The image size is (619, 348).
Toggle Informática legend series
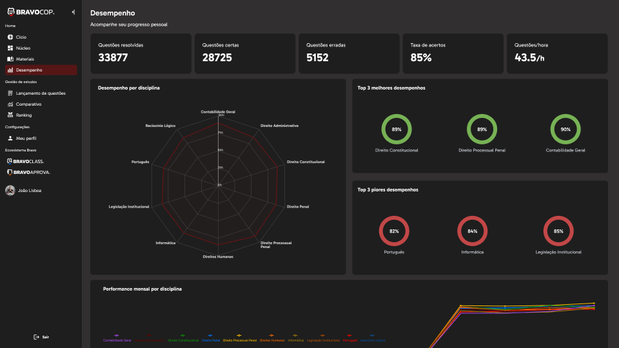pyautogui.click(x=296, y=338)
